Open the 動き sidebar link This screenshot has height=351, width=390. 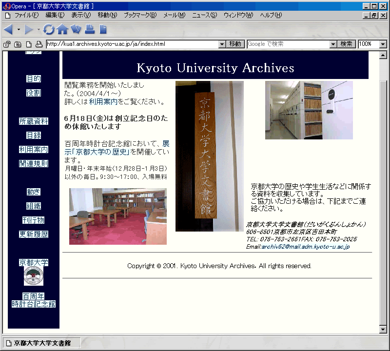point(34,192)
